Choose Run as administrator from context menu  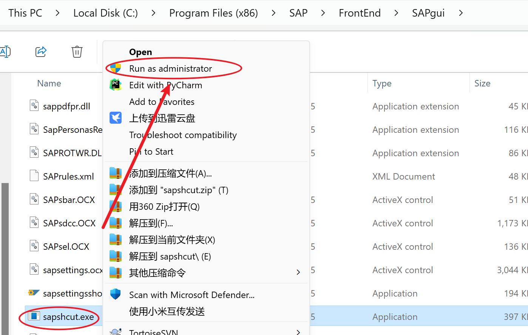tap(170, 69)
